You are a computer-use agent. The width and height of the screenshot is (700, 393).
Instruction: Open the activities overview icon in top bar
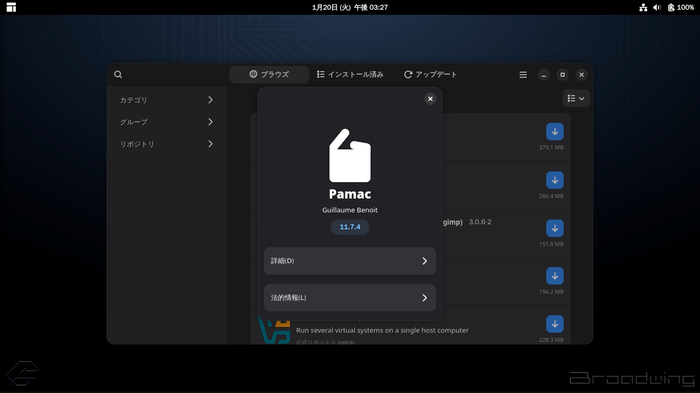[x=11, y=7]
